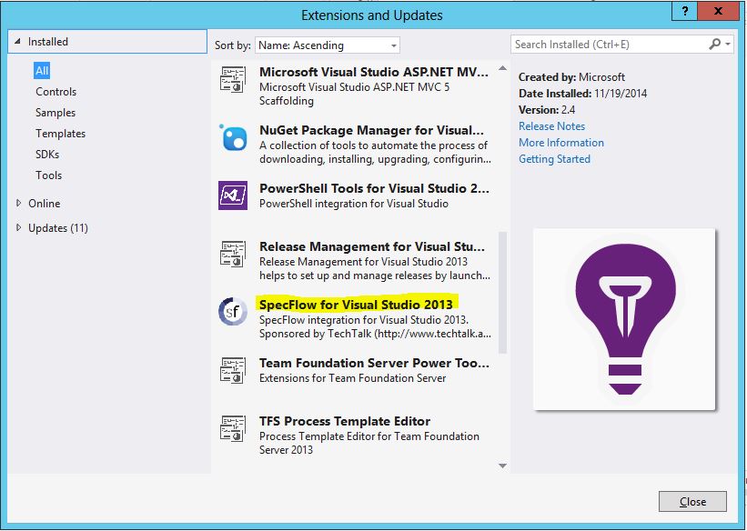Select the All category
The height and width of the screenshot is (531, 747).
[x=42, y=71]
